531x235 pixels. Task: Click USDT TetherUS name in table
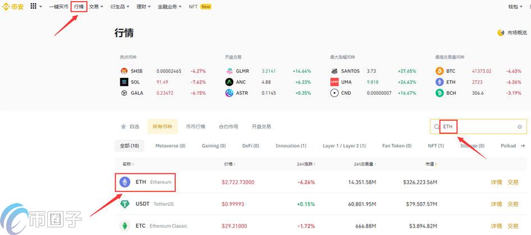click(155, 204)
